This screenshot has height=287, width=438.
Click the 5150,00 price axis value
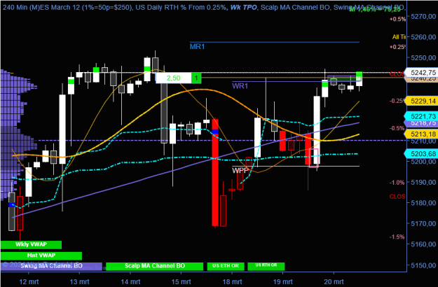click(x=423, y=265)
